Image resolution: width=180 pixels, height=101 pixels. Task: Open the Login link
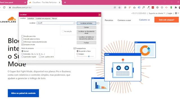(x=170, y=13)
